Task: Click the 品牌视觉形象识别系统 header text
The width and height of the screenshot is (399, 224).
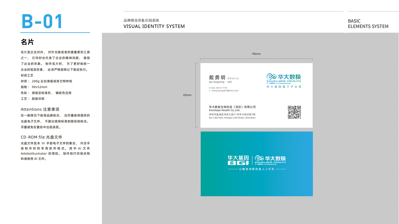Action: [141, 20]
